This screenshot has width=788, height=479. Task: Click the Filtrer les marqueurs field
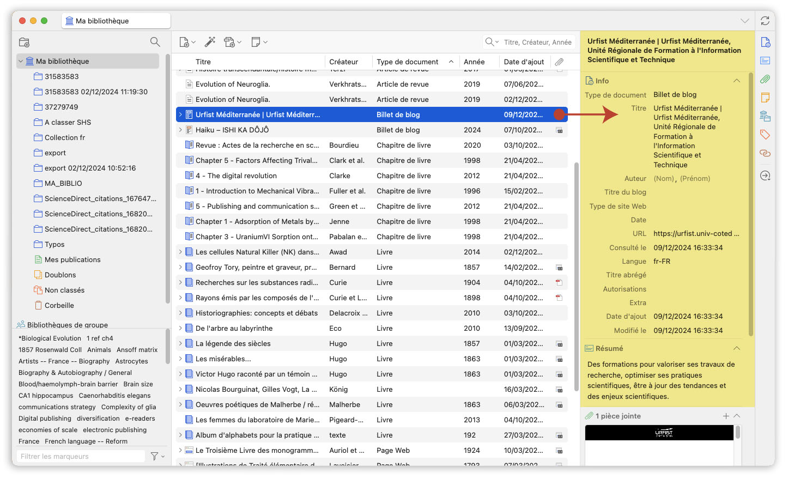point(81,456)
